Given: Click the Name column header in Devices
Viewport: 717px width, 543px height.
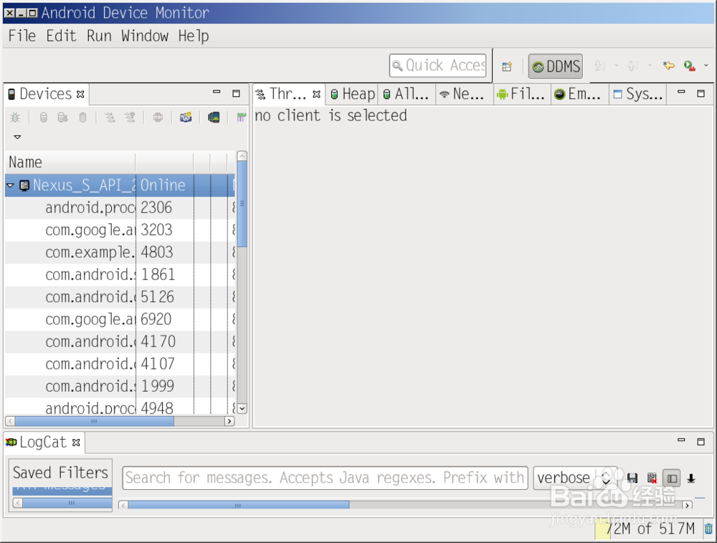Looking at the screenshot, I should pyautogui.click(x=70, y=163).
